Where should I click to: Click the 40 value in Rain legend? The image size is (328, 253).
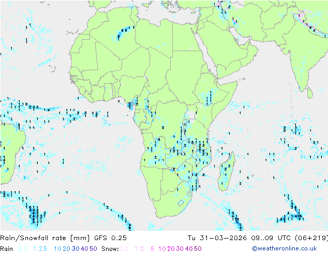(84, 249)
